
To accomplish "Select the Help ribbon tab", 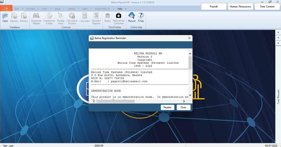I will click(x=120, y=9).
